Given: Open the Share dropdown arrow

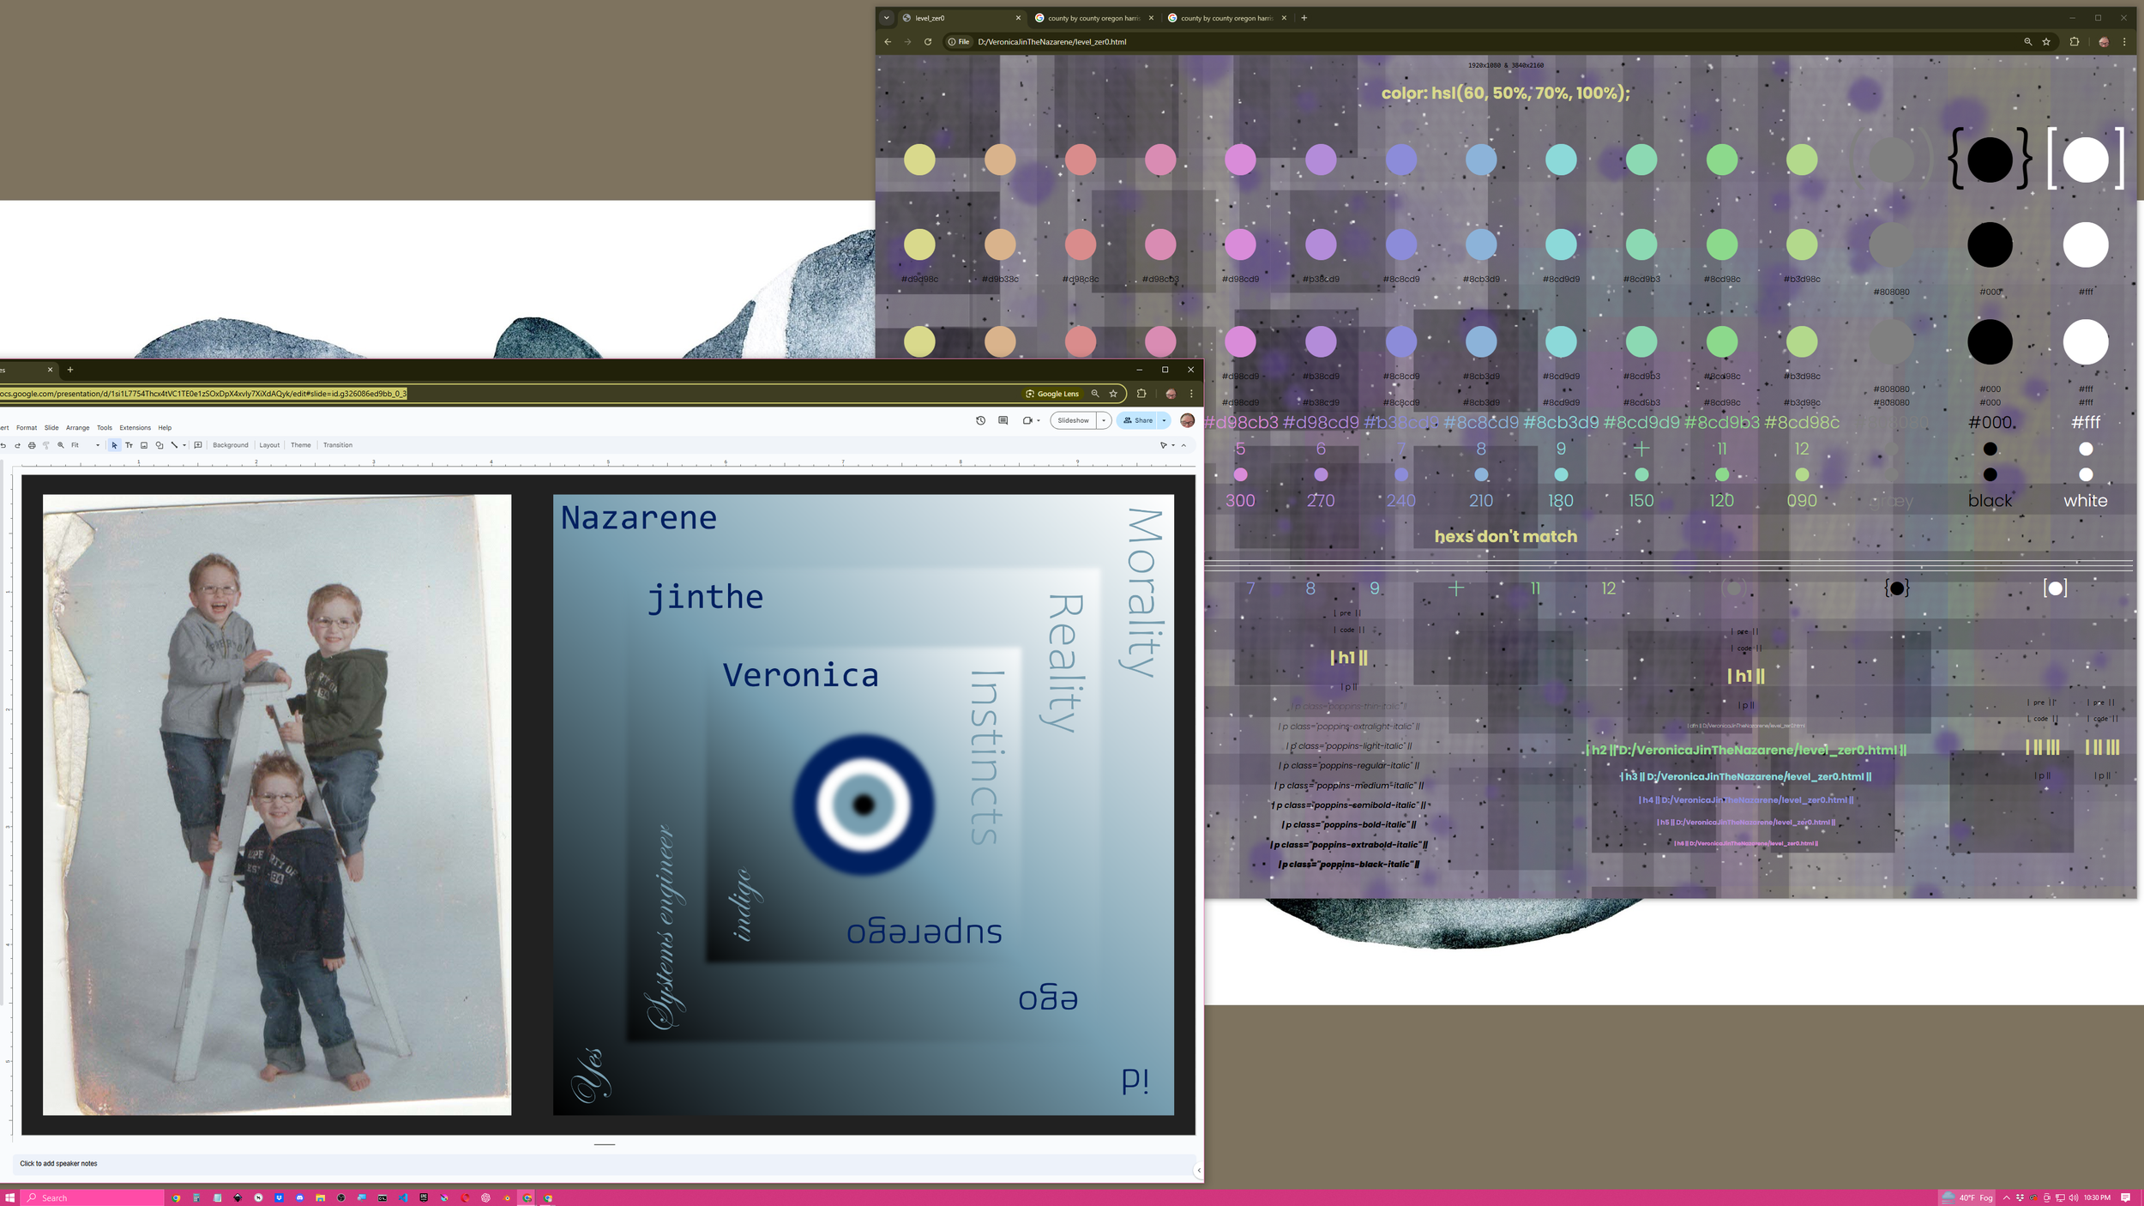Looking at the screenshot, I should coord(1164,420).
